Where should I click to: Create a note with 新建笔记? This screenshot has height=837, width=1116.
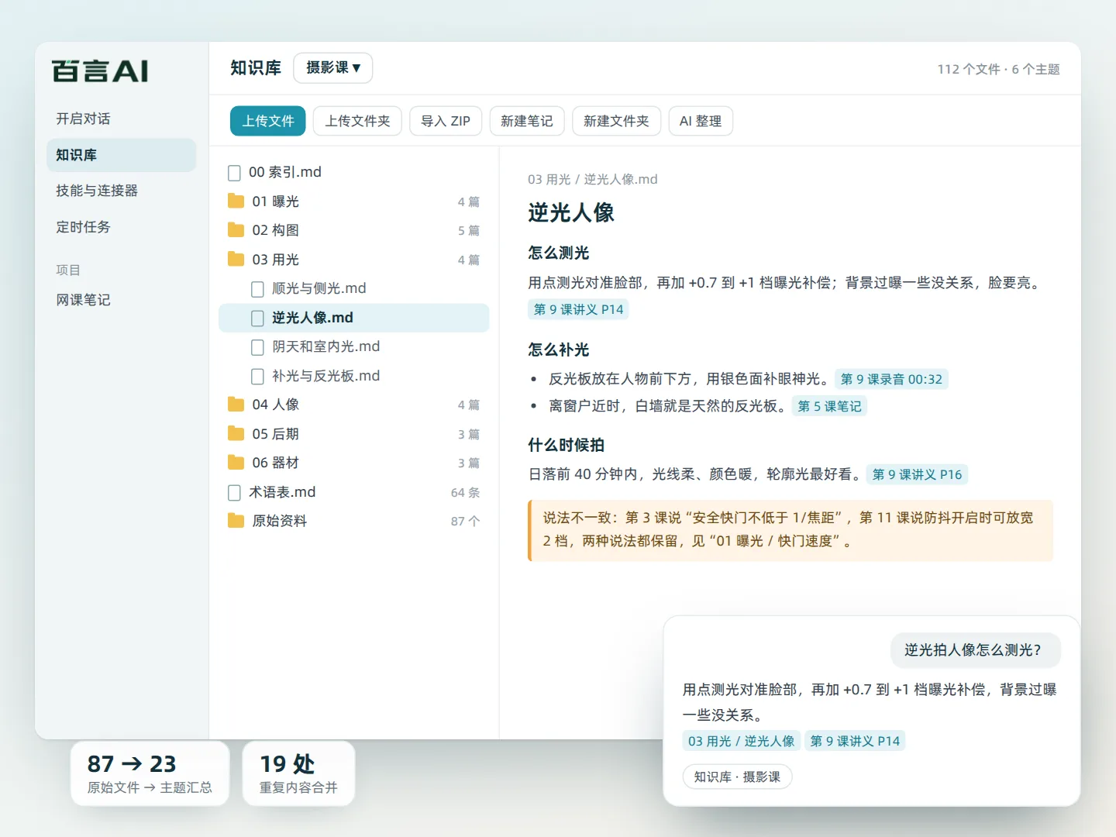(527, 121)
